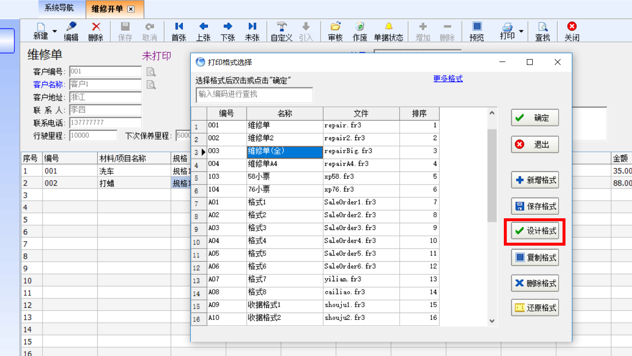Select the 58小票 format row
The width and height of the screenshot is (632, 356).
pos(315,177)
